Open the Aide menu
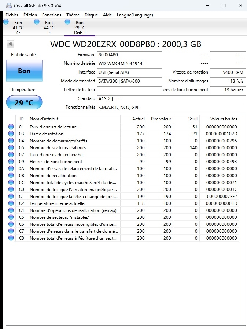The image size is (247, 329). pos(107,15)
